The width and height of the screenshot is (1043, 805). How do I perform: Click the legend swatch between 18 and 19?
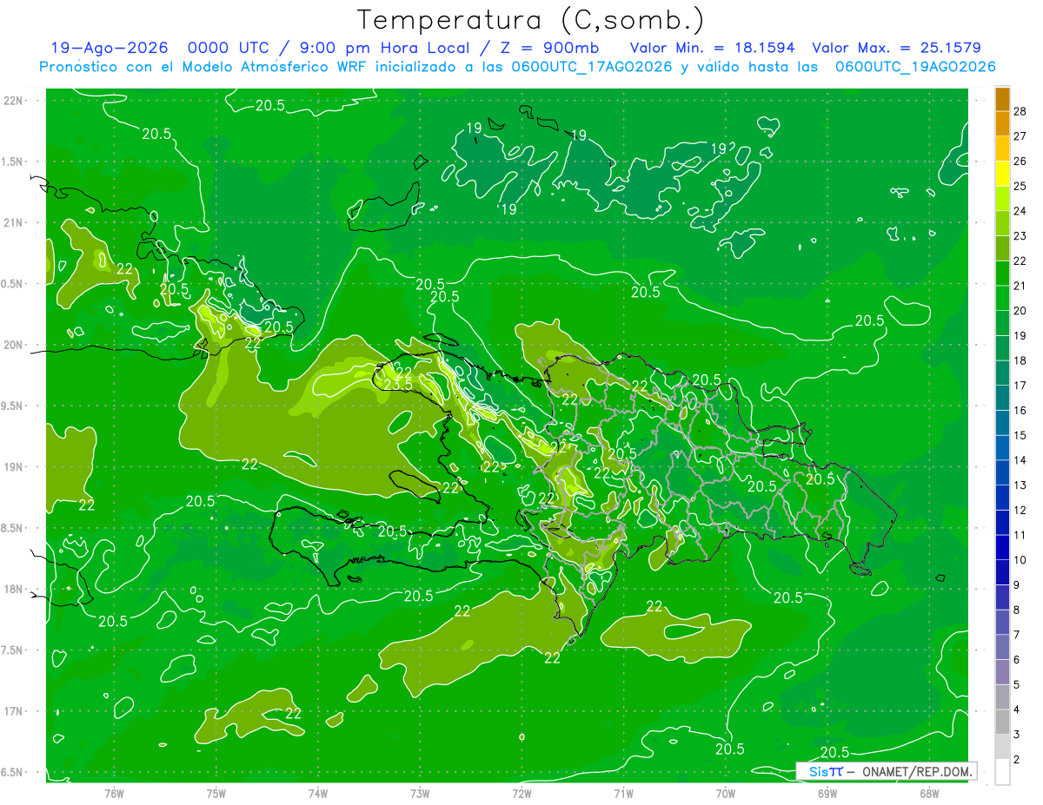click(1002, 348)
